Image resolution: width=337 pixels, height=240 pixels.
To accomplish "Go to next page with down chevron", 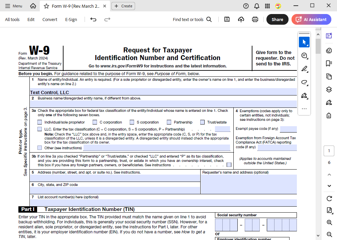I will pyautogui.click(x=329, y=186).
